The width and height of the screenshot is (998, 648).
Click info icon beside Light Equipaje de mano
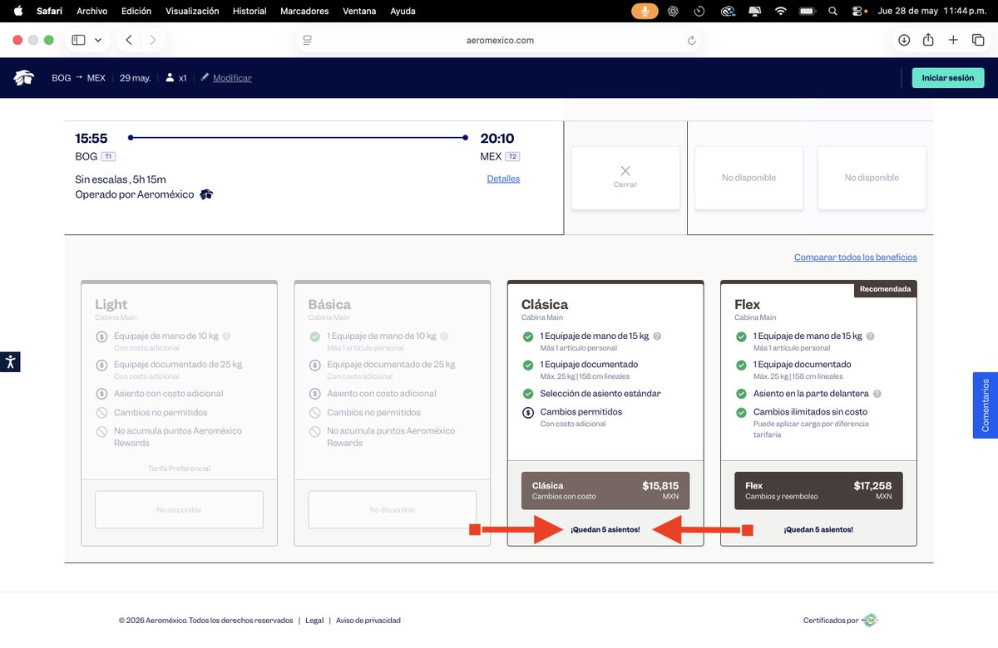click(x=226, y=336)
